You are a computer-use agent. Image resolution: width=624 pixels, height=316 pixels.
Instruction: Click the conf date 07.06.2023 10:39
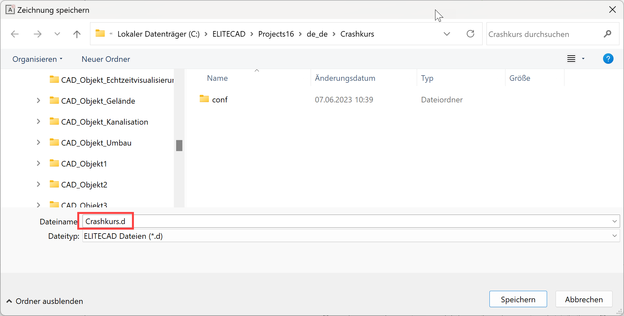coord(344,99)
